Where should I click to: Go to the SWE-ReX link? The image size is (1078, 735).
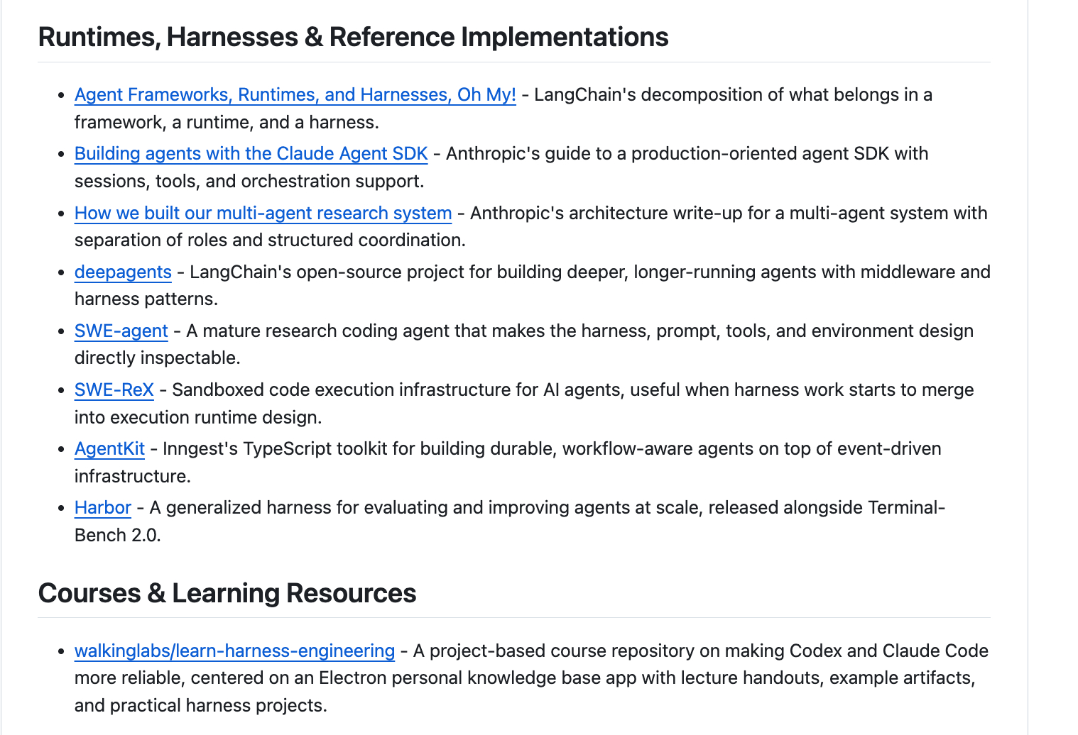(114, 389)
